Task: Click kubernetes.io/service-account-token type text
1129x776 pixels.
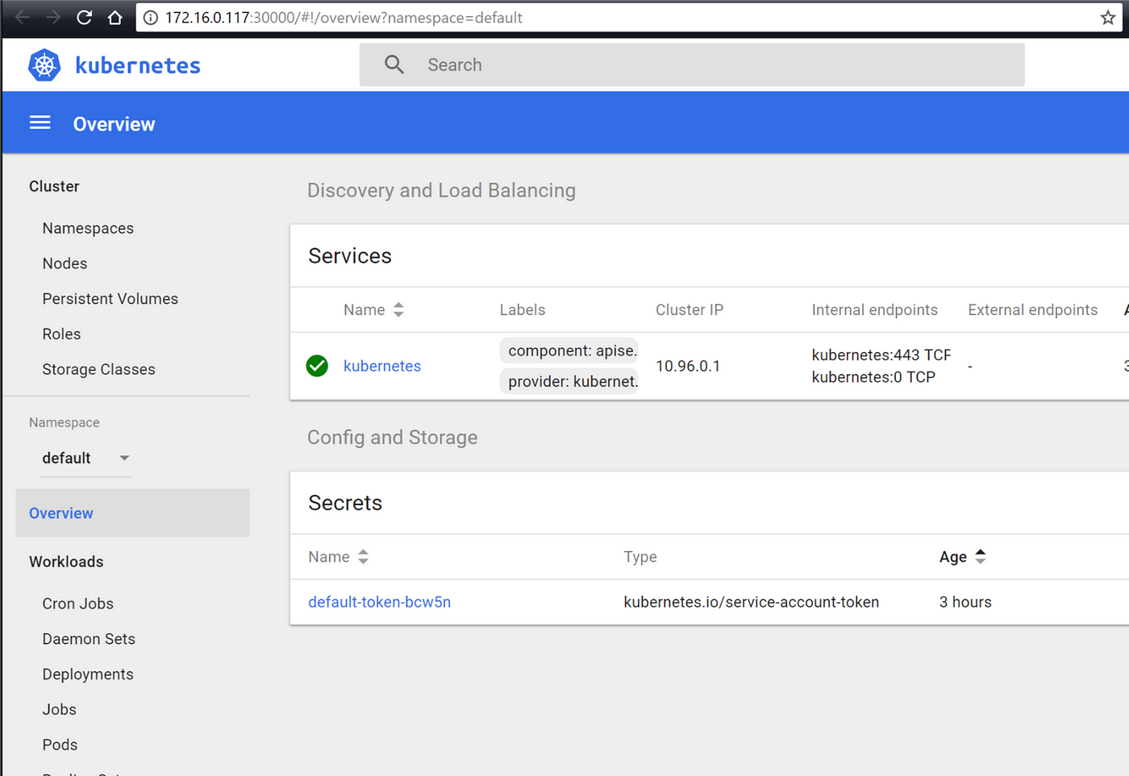Action: tap(752, 602)
